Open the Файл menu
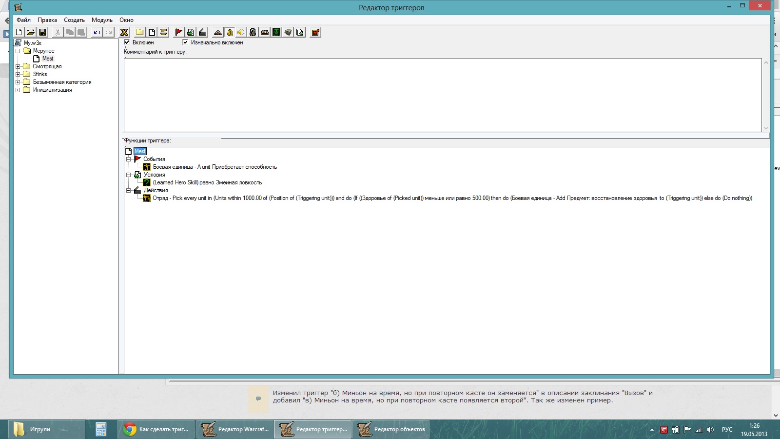780x439 pixels. (x=23, y=20)
